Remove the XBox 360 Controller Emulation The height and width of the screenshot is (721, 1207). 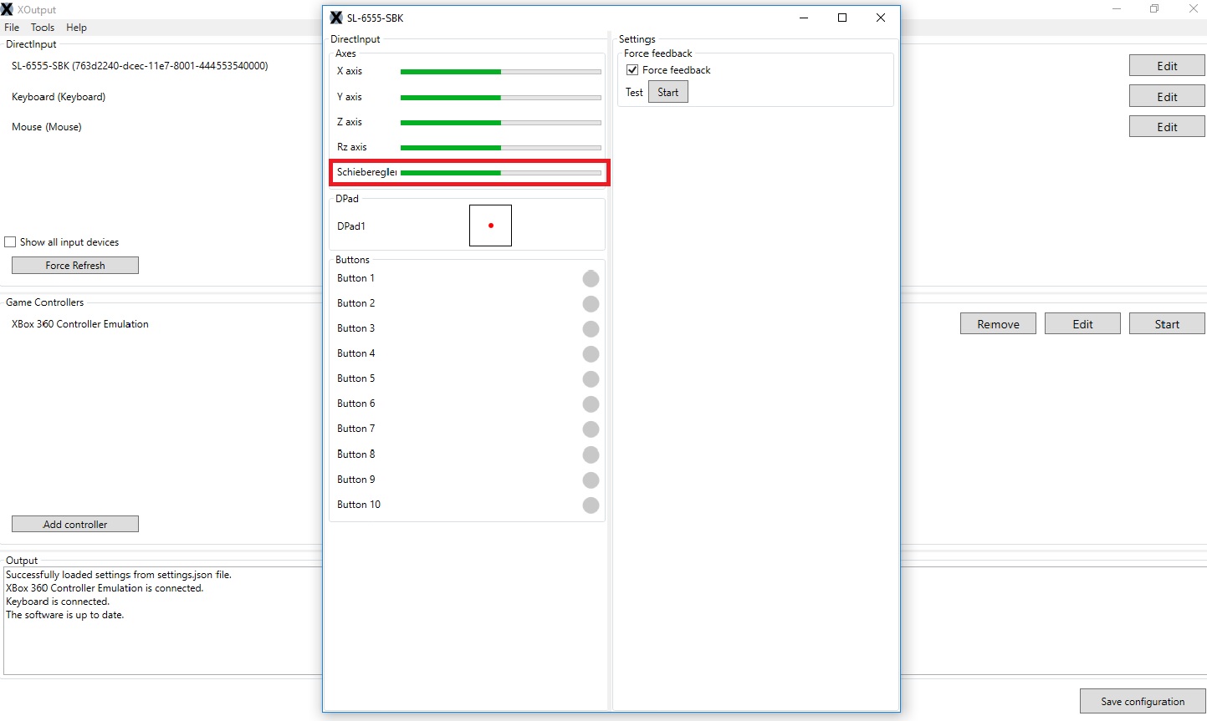click(x=998, y=322)
